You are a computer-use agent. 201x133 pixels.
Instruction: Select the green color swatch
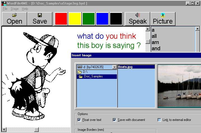tap(89, 19)
